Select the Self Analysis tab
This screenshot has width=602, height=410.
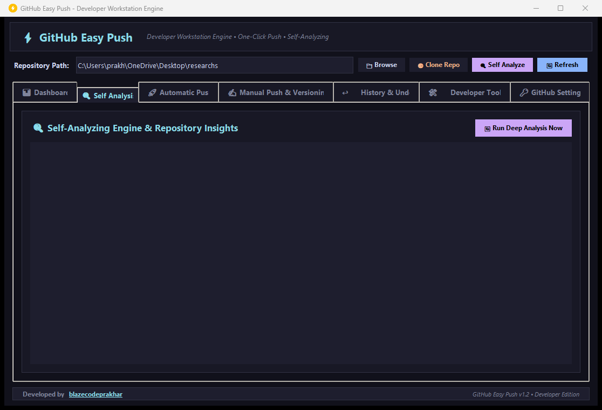coord(108,96)
